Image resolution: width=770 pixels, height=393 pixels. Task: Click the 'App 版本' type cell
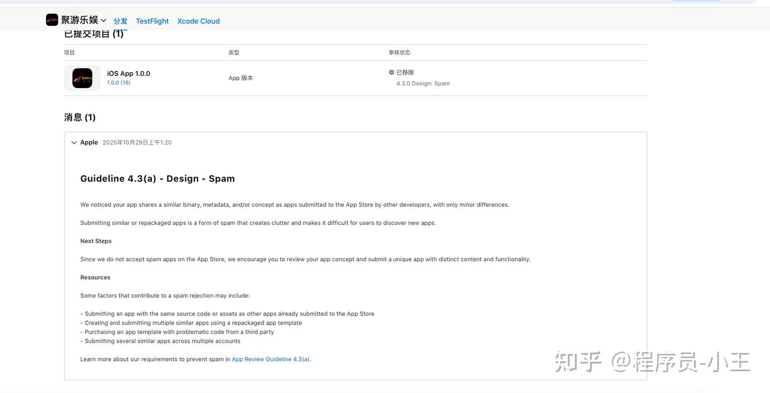[x=241, y=78]
